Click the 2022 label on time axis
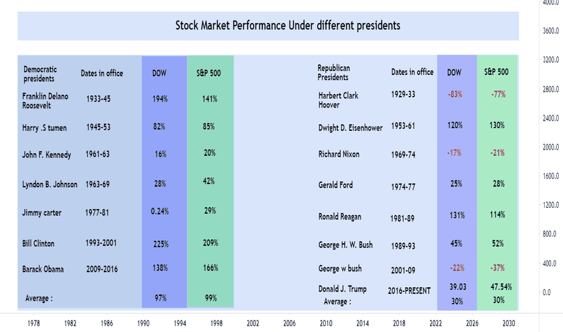 point(436,324)
